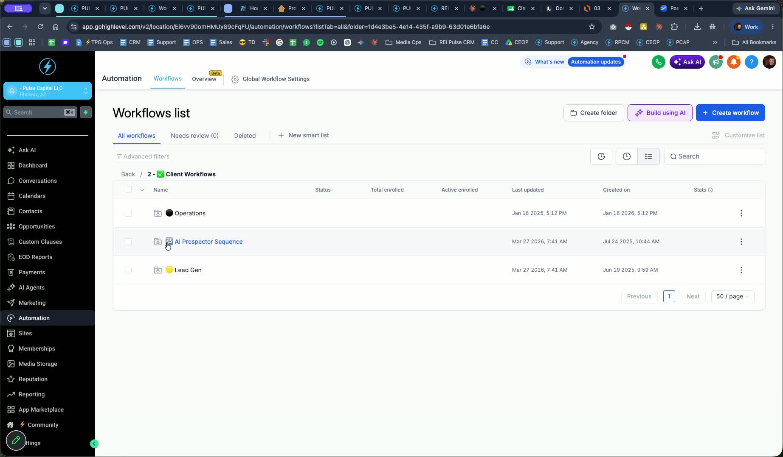Click the Global Workflow Settings gear icon
This screenshot has width=783, height=457.
[x=235, y=79]
